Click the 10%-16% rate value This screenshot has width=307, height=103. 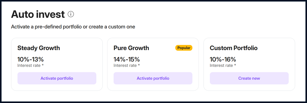coord(223,60)
